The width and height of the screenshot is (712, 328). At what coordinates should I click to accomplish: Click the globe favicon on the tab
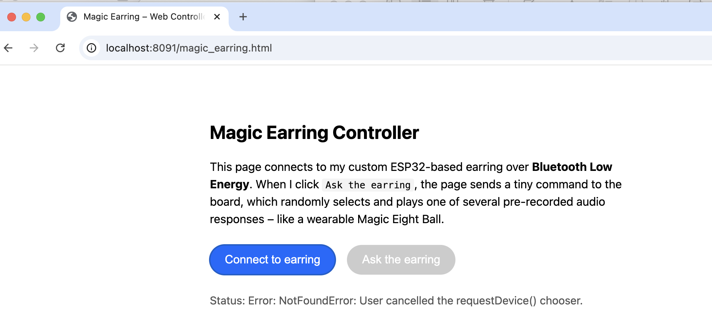pyautogui.click(x=72, y=17)
